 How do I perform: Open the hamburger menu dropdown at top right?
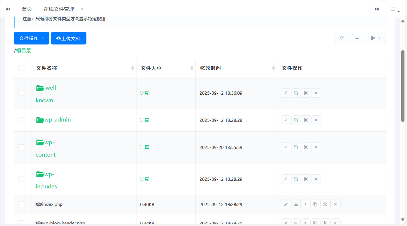[x=395, y=9]
